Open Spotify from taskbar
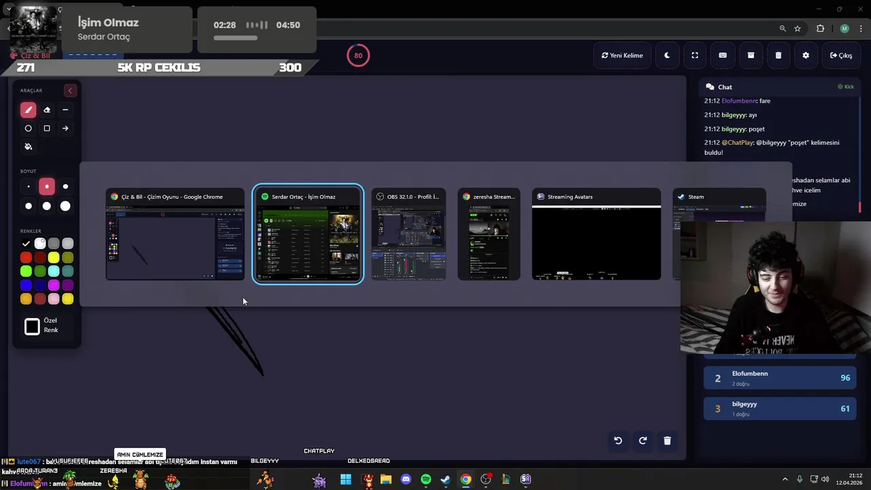 pyautogui.click(x=426, y=479)
